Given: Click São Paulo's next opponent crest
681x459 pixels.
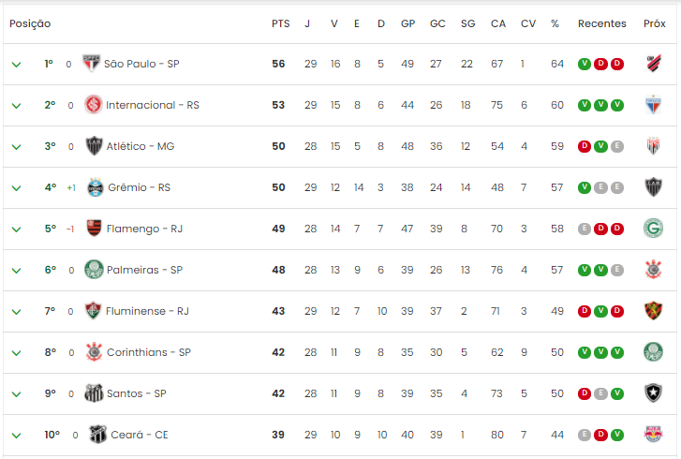Looking at the screenshot, I should pos(653,64).
